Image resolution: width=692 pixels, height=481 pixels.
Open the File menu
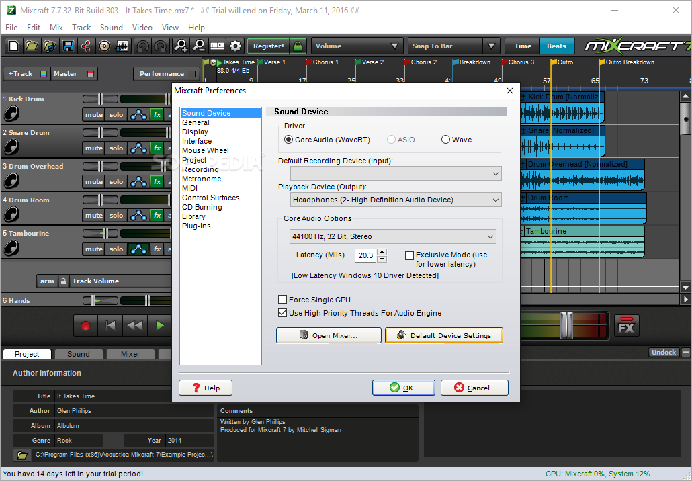tap(11, 28)
